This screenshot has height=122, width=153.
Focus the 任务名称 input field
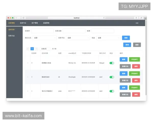pyautogui.click(x=74, y=31)
